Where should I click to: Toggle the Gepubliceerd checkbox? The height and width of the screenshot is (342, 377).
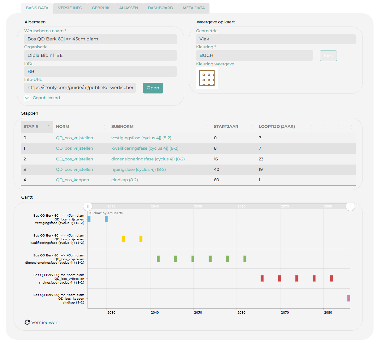coord(27,98)
